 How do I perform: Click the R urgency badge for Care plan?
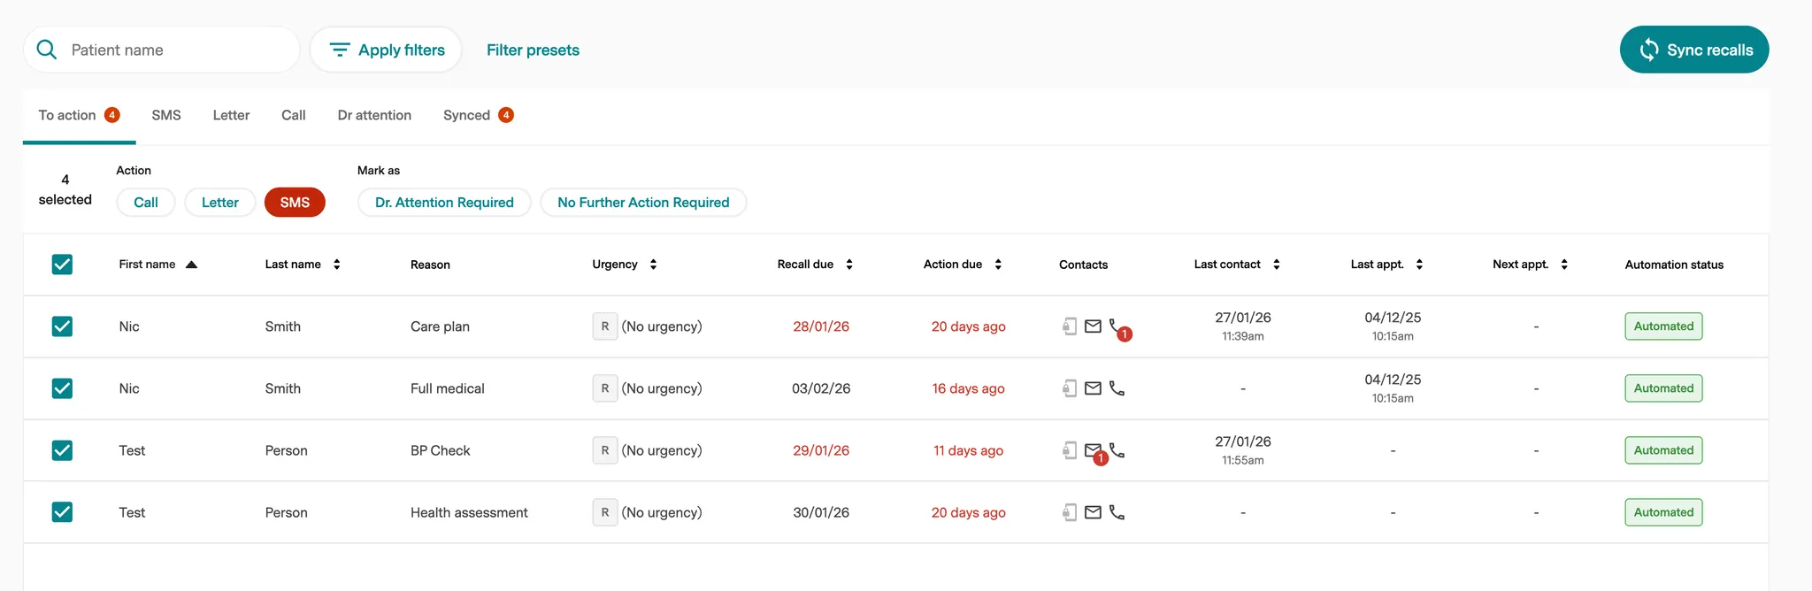coord(605,326)
